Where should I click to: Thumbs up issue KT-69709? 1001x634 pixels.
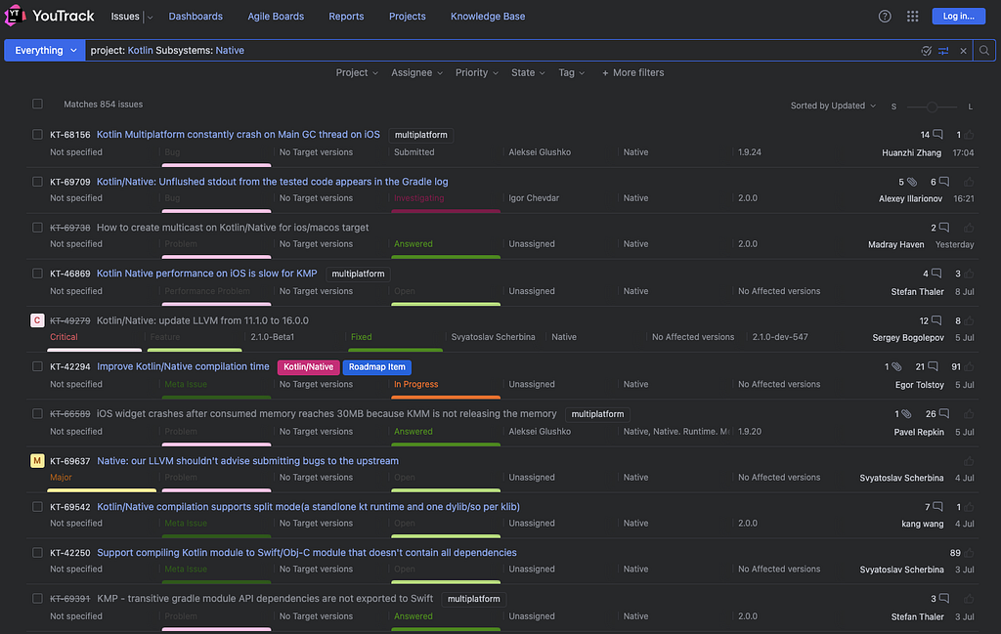click(969, 182)
